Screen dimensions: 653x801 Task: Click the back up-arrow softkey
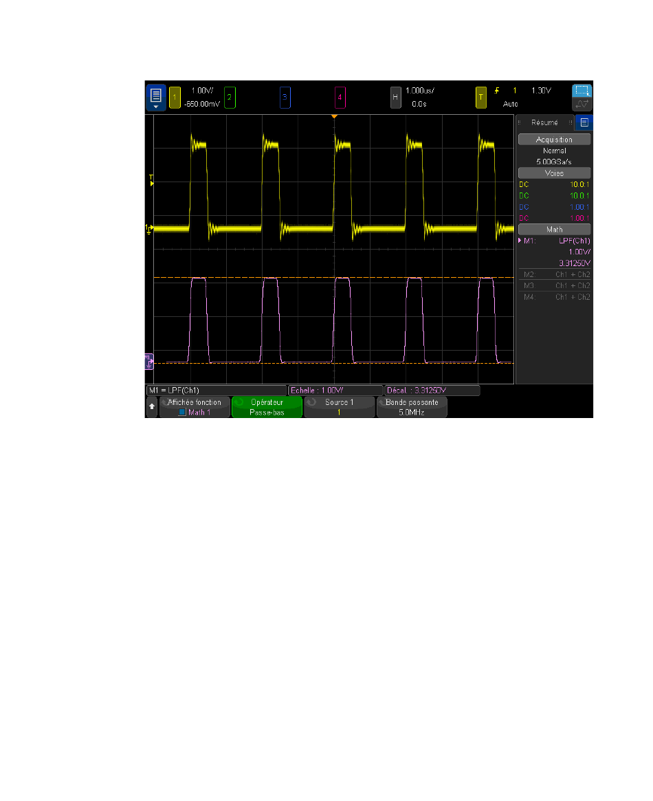tap(152, 406)
